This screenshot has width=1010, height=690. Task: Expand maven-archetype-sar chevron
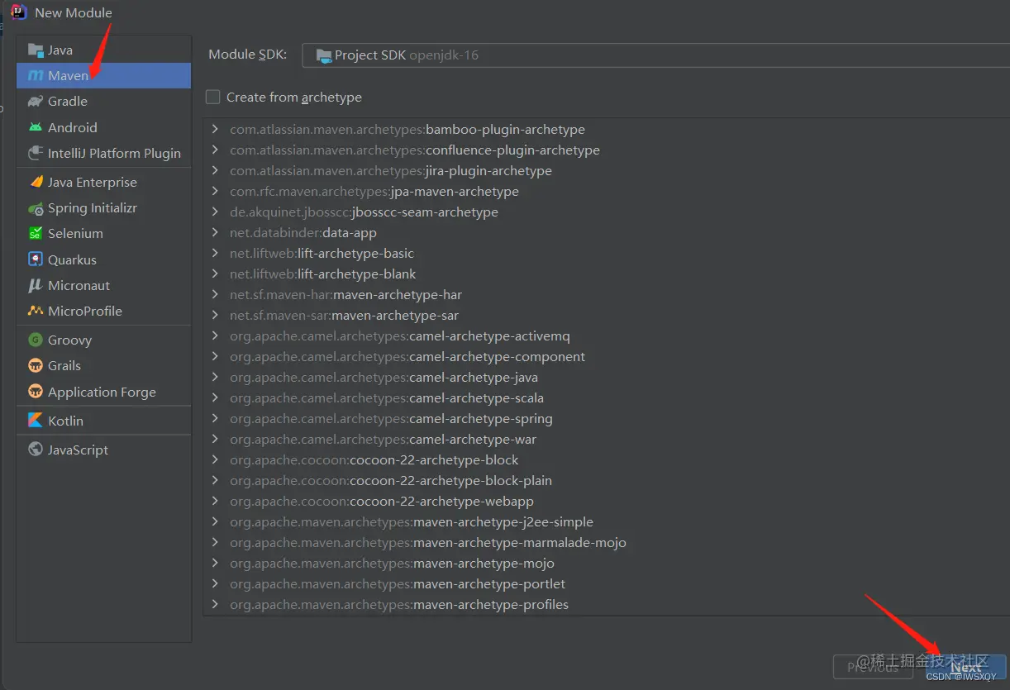point(215,315)
